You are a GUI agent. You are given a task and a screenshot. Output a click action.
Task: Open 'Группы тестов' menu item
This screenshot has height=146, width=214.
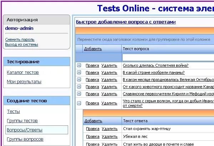pyautogui.click(x=22, y=121)
